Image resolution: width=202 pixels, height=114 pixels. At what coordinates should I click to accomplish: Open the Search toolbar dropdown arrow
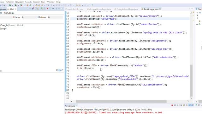[45, 5]
